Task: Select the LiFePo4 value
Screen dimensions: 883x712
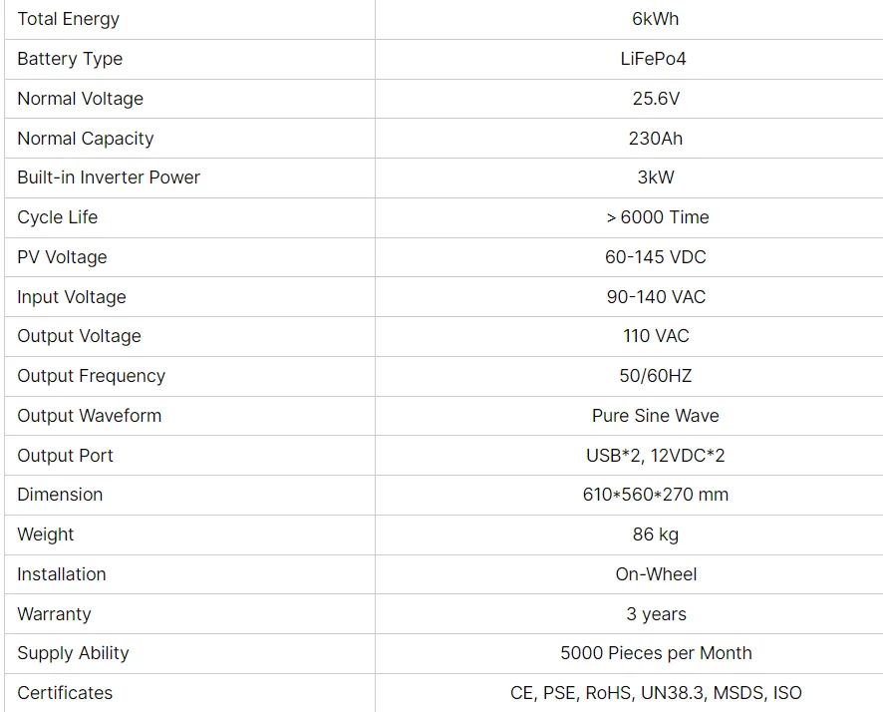Action: pyautogui.click(x=653, y=59)
